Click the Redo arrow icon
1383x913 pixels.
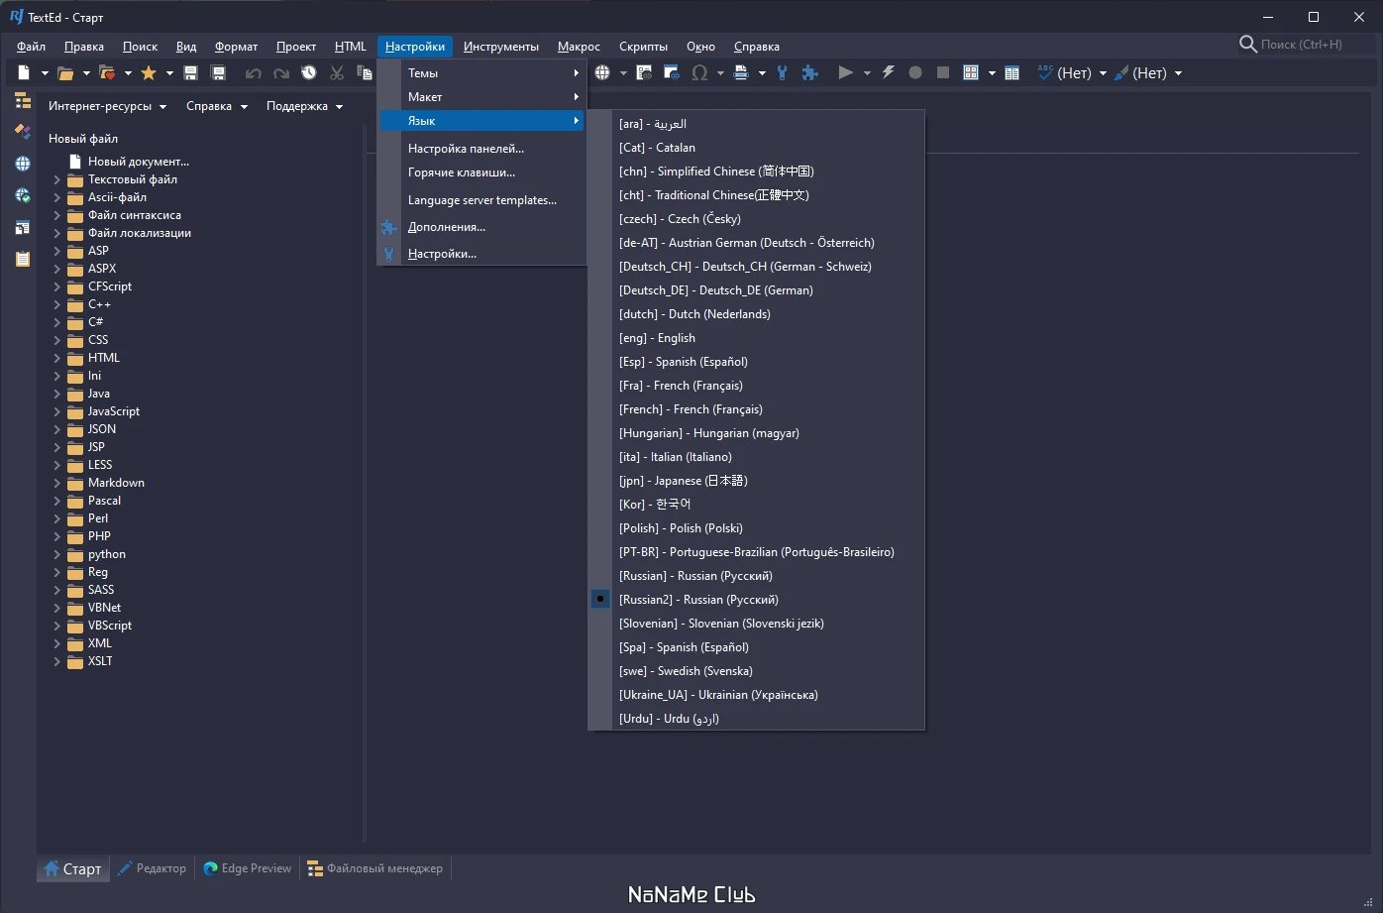(281, 72)
